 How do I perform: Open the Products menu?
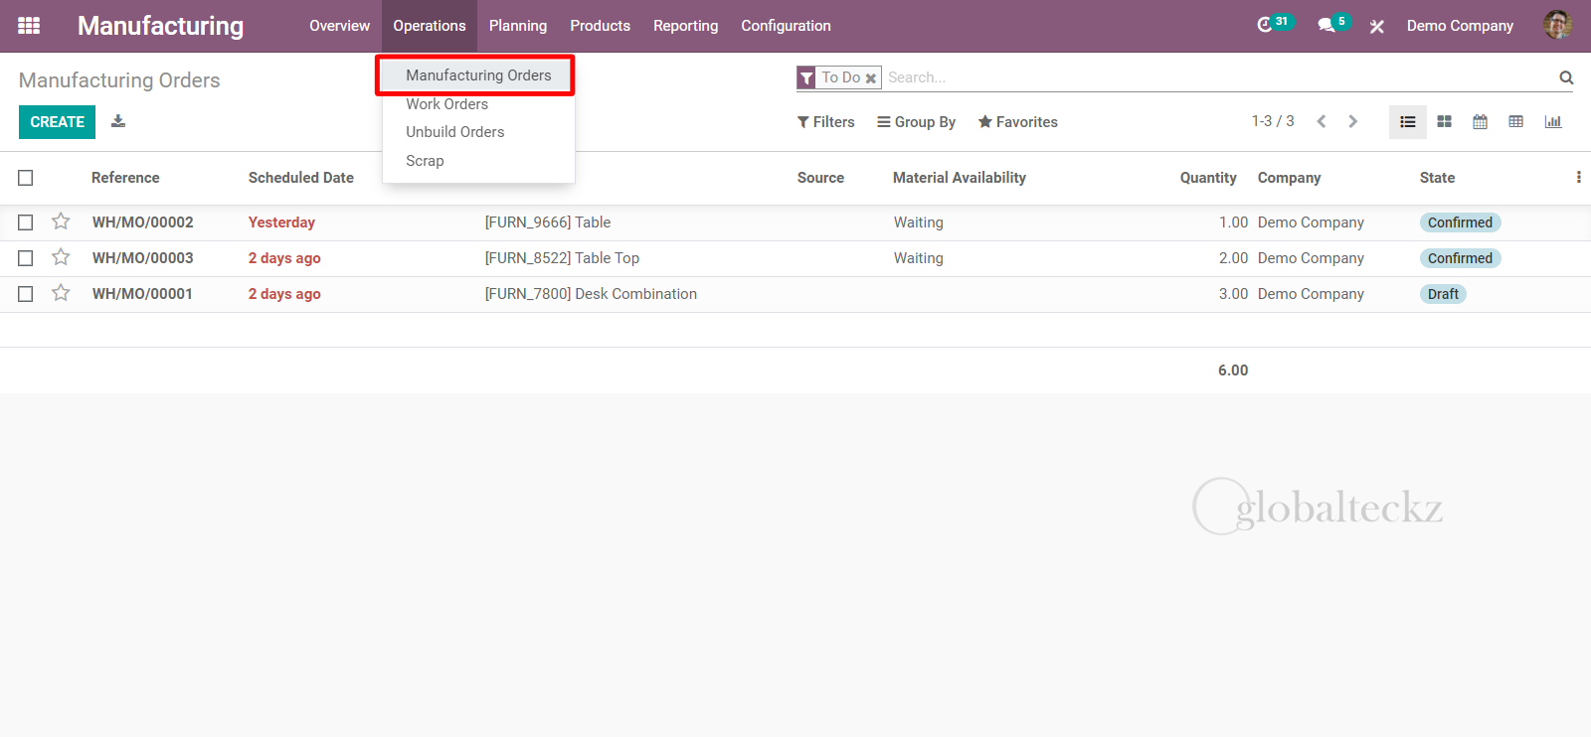tap(600, 26)
